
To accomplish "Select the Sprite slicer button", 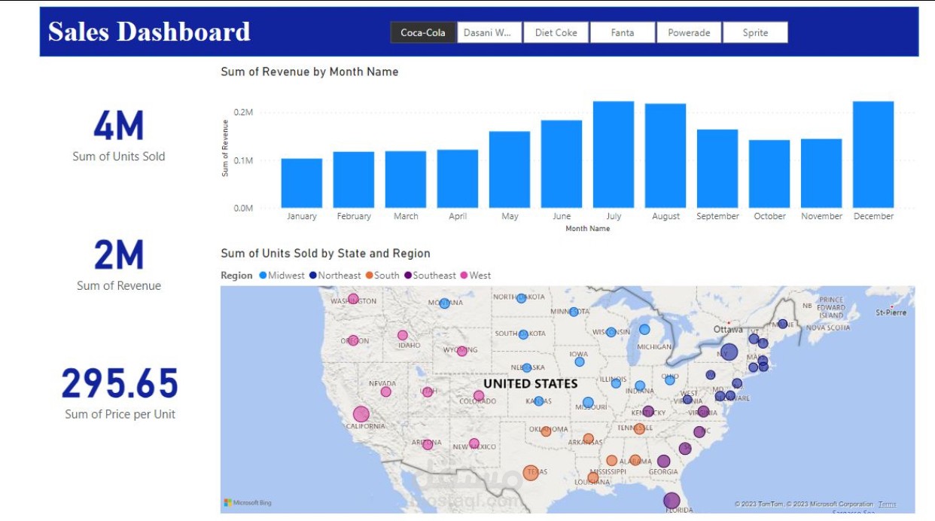I will pyautogui.click(x=755, y=32).
